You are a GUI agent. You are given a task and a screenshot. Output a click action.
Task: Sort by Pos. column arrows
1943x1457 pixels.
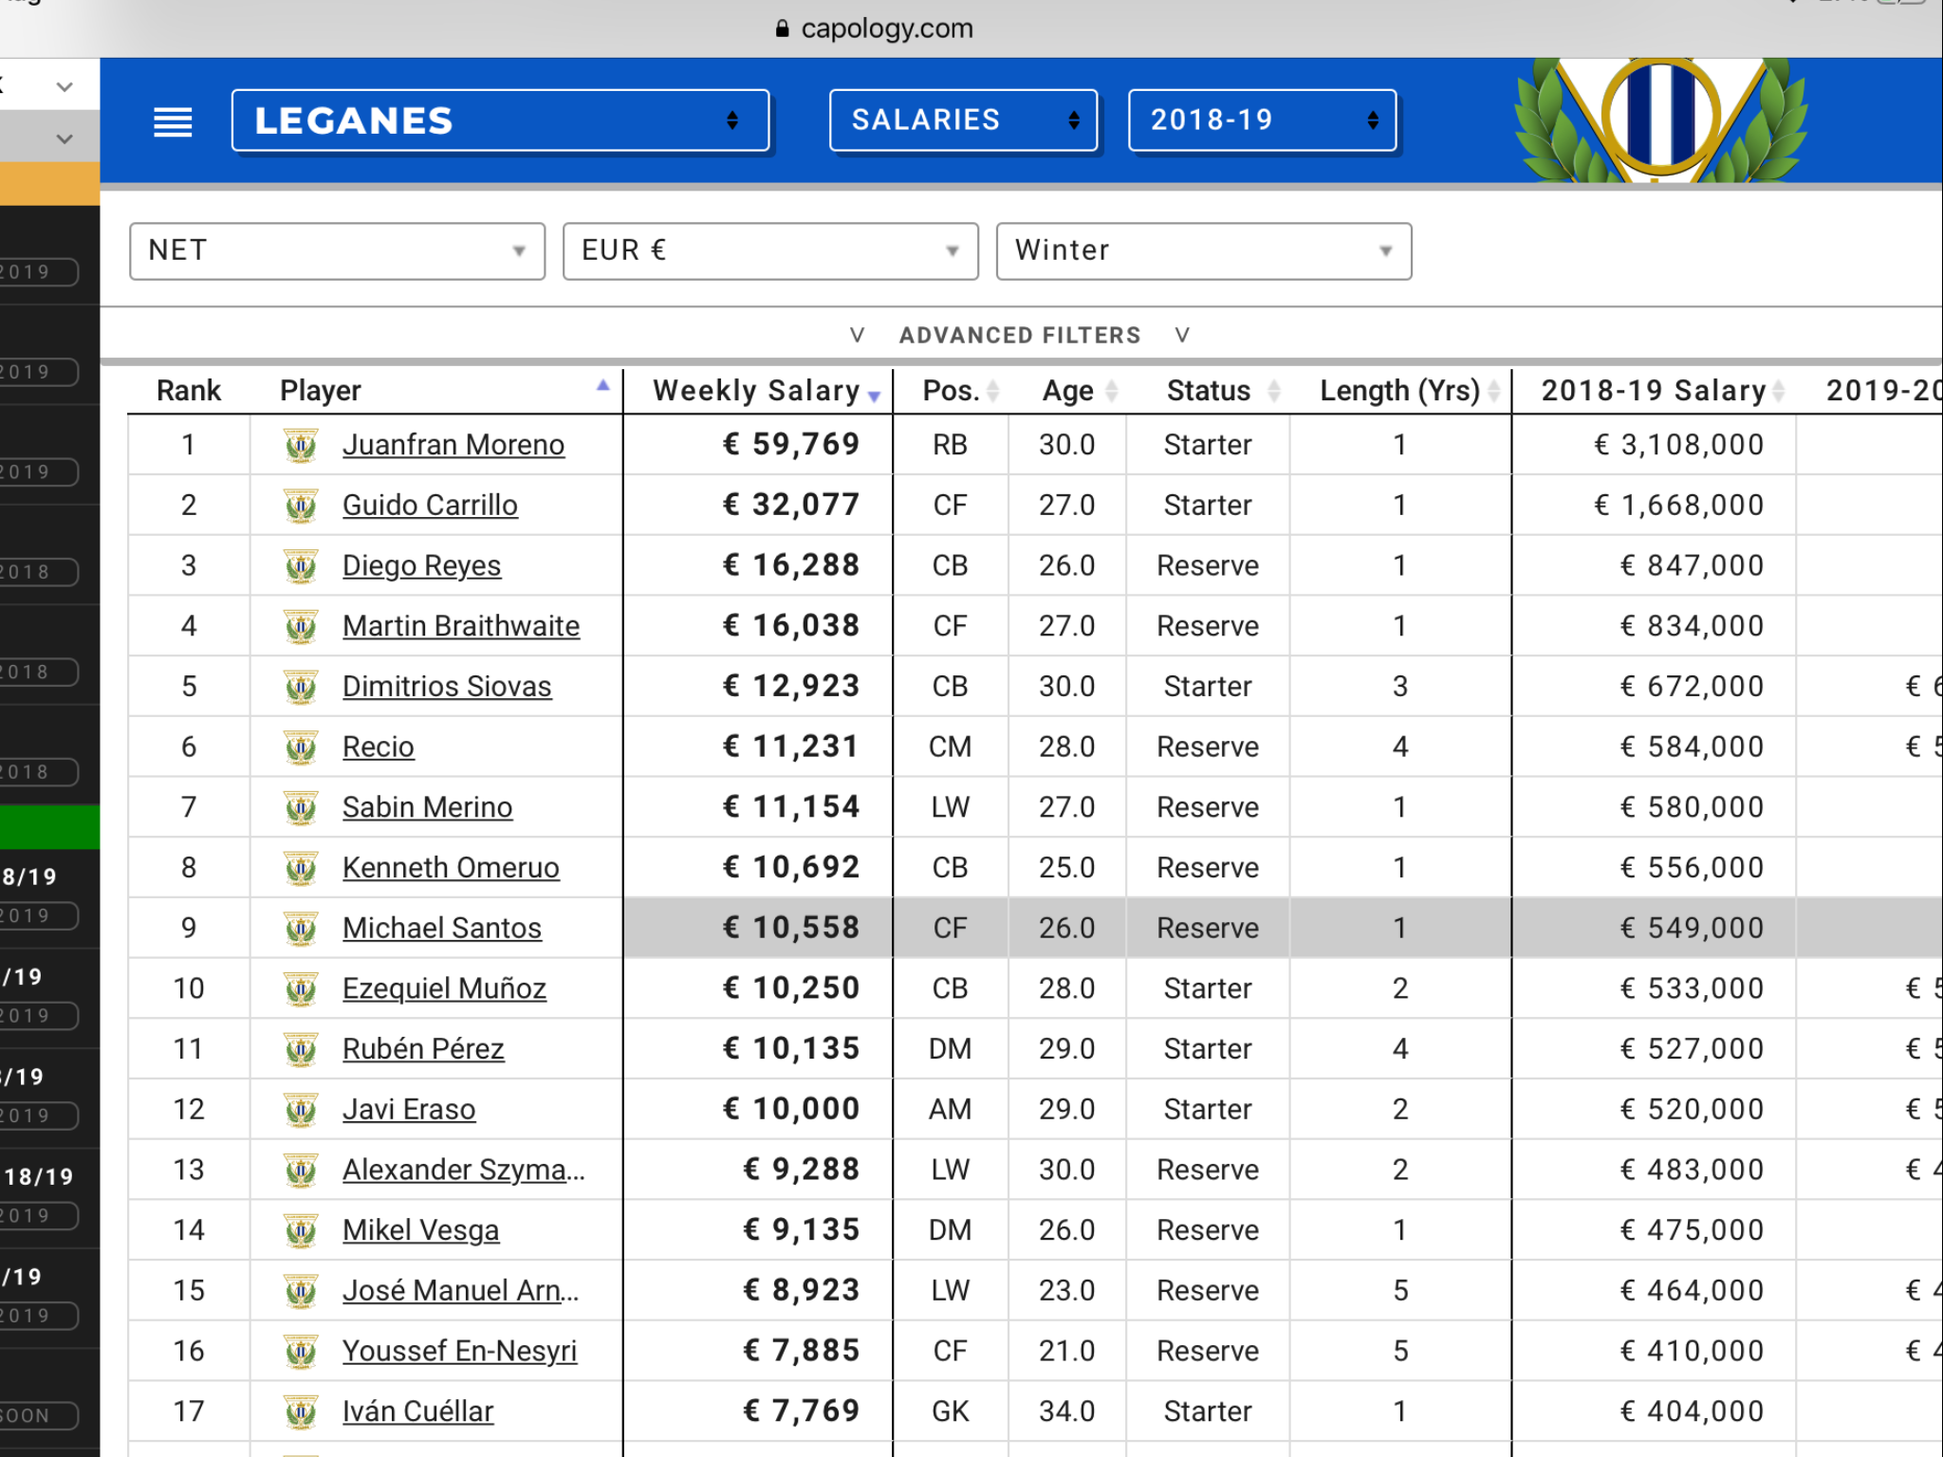pyautogui.click(x=993, y=391)
